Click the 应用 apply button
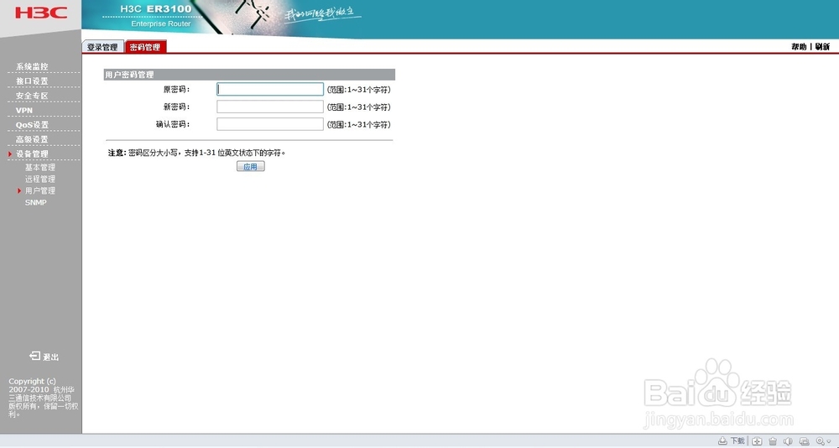The width and height of the screenshot is (839, 448). tap(250, 166)
